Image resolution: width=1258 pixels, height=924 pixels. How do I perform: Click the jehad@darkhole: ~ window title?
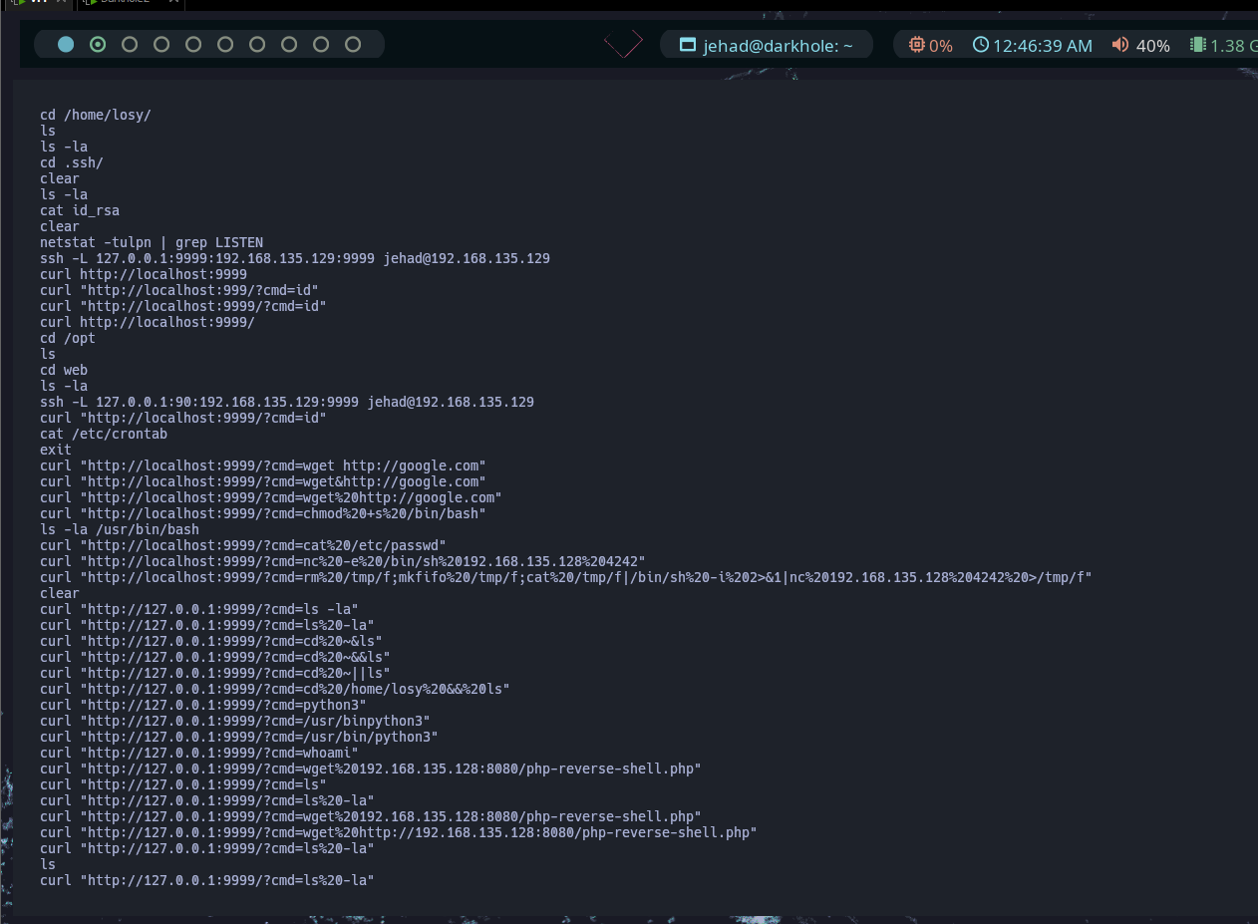pyautogui.click(x=779, y=45)
